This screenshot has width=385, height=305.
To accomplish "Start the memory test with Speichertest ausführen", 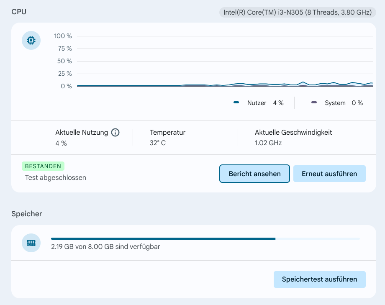I will (x=319, y=279).
